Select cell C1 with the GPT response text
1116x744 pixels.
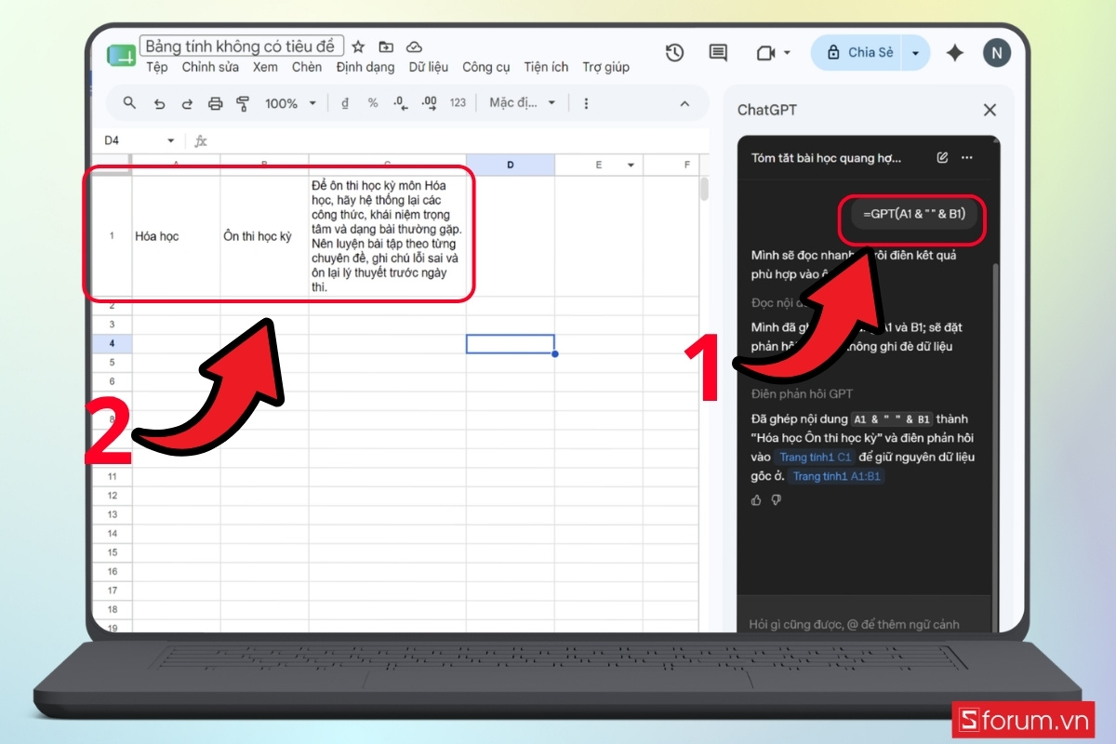(x=388, y=236)
